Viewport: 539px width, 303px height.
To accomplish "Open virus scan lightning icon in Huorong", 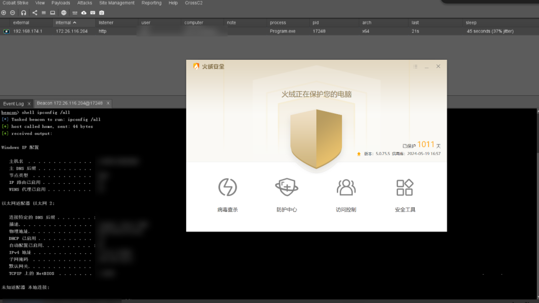I will coord(228,187).
